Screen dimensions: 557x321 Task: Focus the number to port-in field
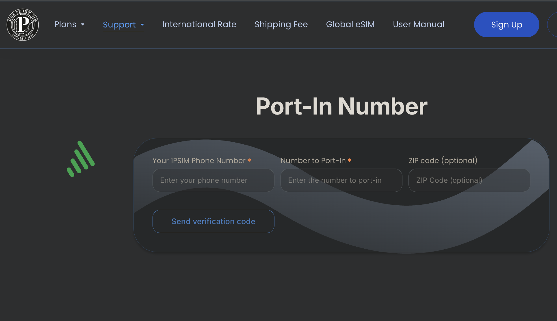tap(341, 180)
